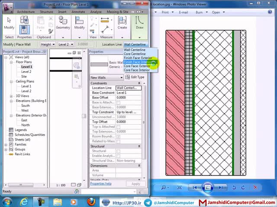Select Level 2 under Floor Plans

point(26,72)
